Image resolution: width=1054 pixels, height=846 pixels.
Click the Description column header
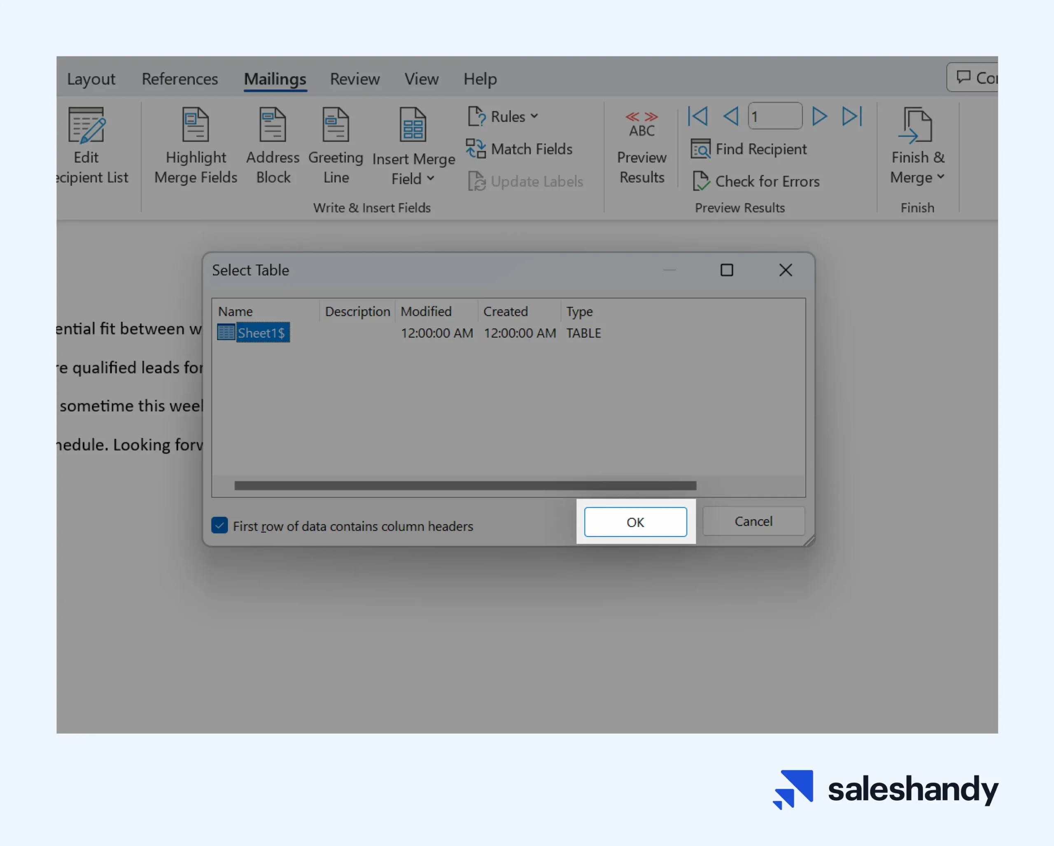click(357, 311)
